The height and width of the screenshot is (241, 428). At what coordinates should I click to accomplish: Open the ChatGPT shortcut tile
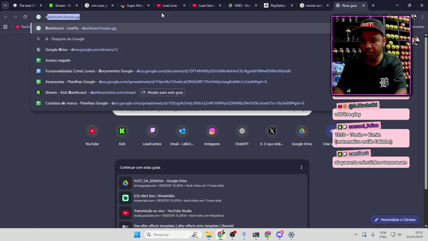pyautogui.click(x=242, y=135)
